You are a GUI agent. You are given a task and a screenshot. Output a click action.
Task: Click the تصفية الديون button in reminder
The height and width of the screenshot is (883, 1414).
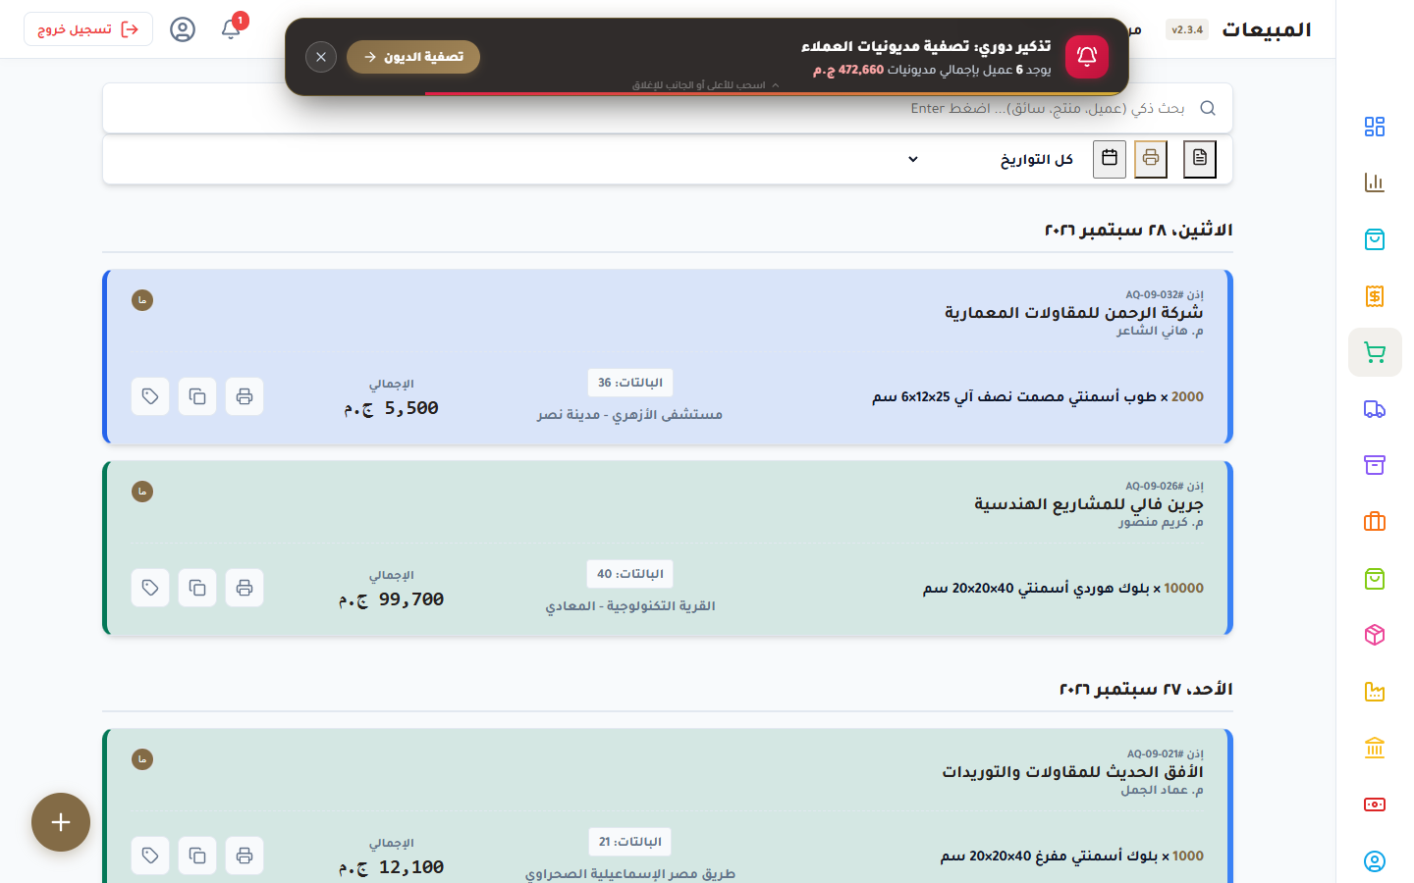(413, 57)
